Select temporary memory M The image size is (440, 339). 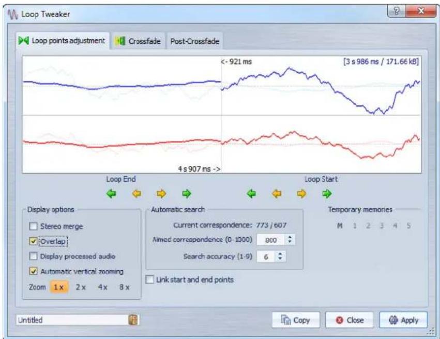click(x=340, y=226)
